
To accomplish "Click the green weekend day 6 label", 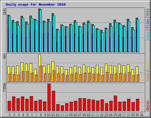I will [32, 115].
